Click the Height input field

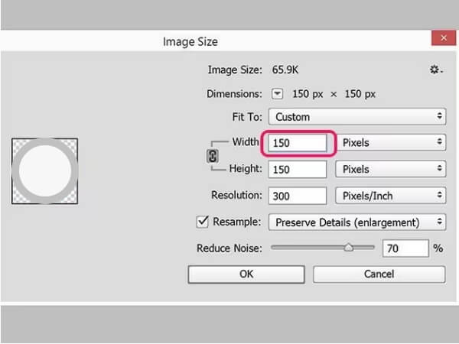pyautogui.click(x=298, y=169)
